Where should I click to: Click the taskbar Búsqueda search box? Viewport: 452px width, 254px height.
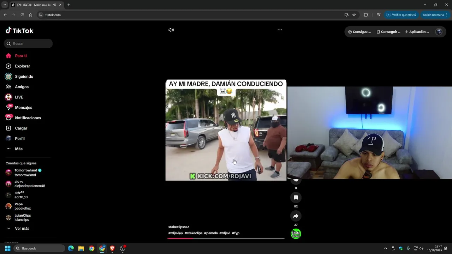(39, 248)
